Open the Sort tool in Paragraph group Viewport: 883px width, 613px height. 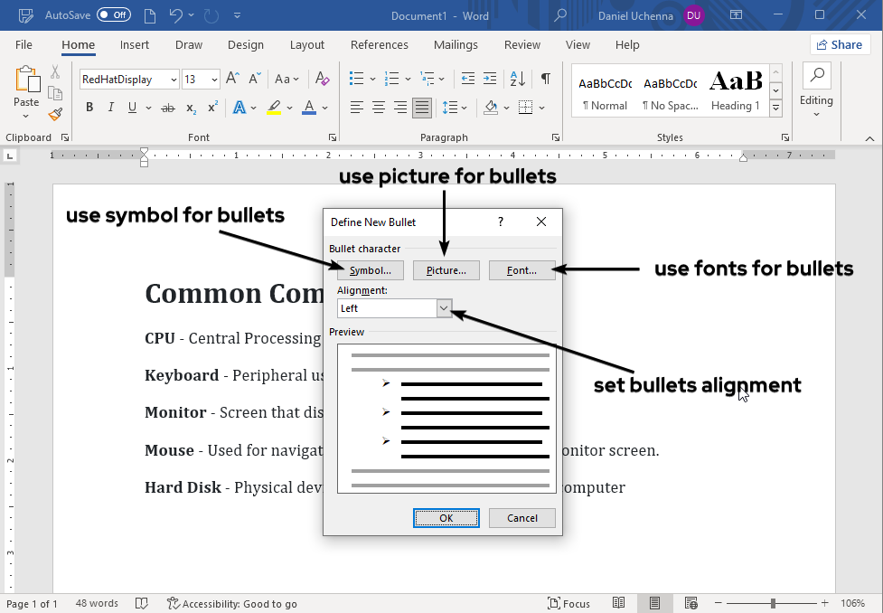tap(517, 79)
